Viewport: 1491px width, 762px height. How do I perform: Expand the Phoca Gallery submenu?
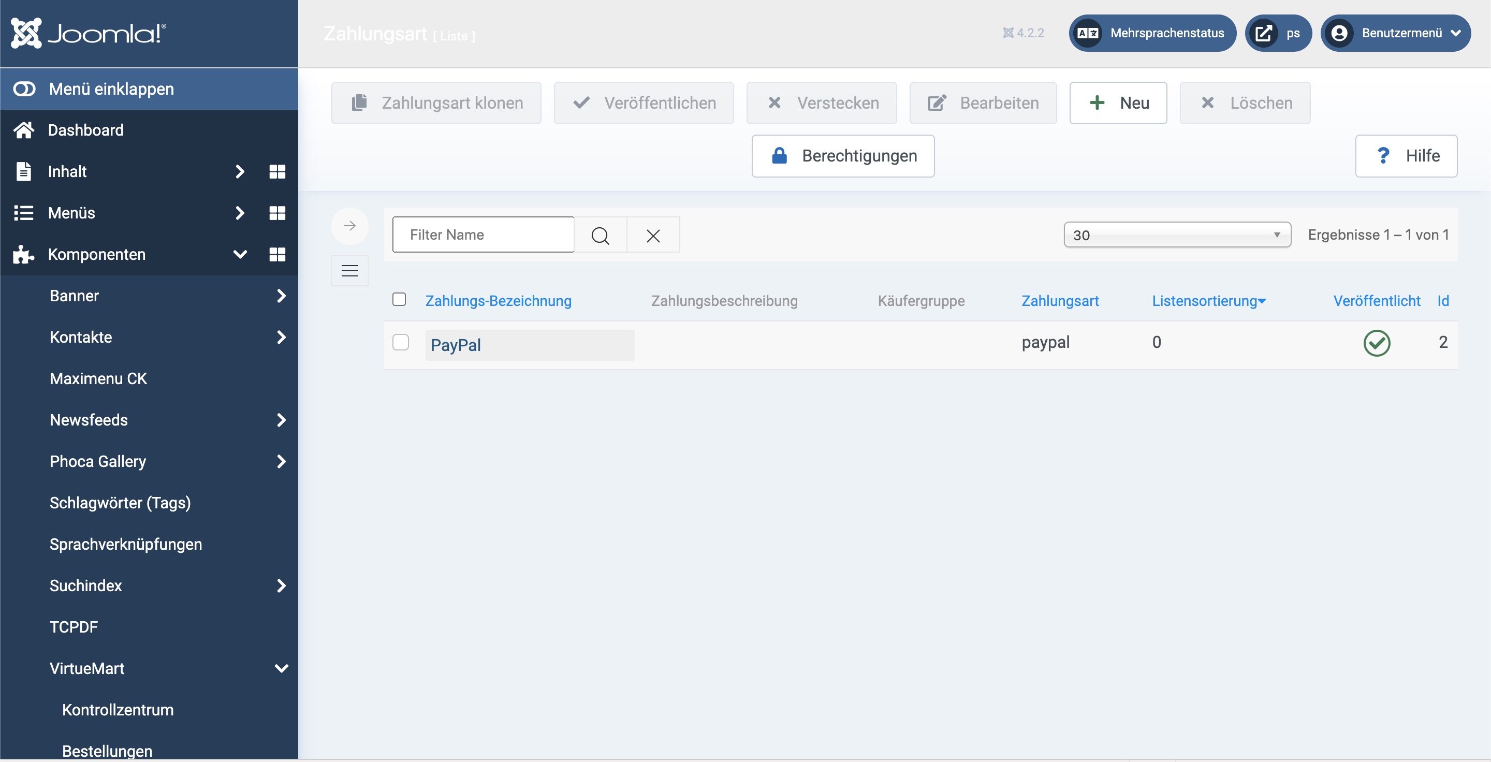click(x=281, y=462)
